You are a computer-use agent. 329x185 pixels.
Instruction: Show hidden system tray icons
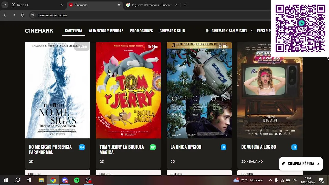(x=270, y=180)
